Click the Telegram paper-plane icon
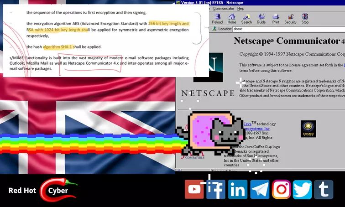The width and height of the screenshot is (345, 207). pos(260,189)
